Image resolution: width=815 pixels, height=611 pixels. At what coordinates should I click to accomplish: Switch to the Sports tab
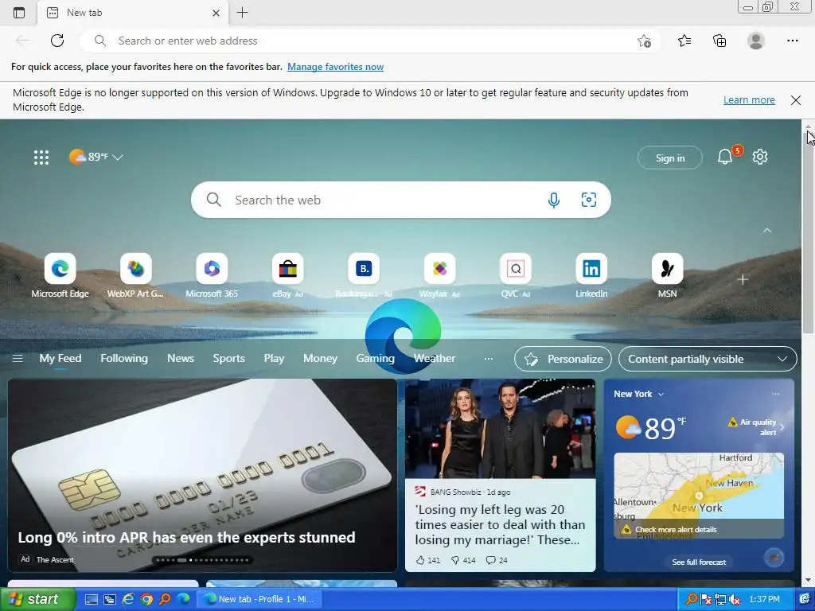pos(228,359)
